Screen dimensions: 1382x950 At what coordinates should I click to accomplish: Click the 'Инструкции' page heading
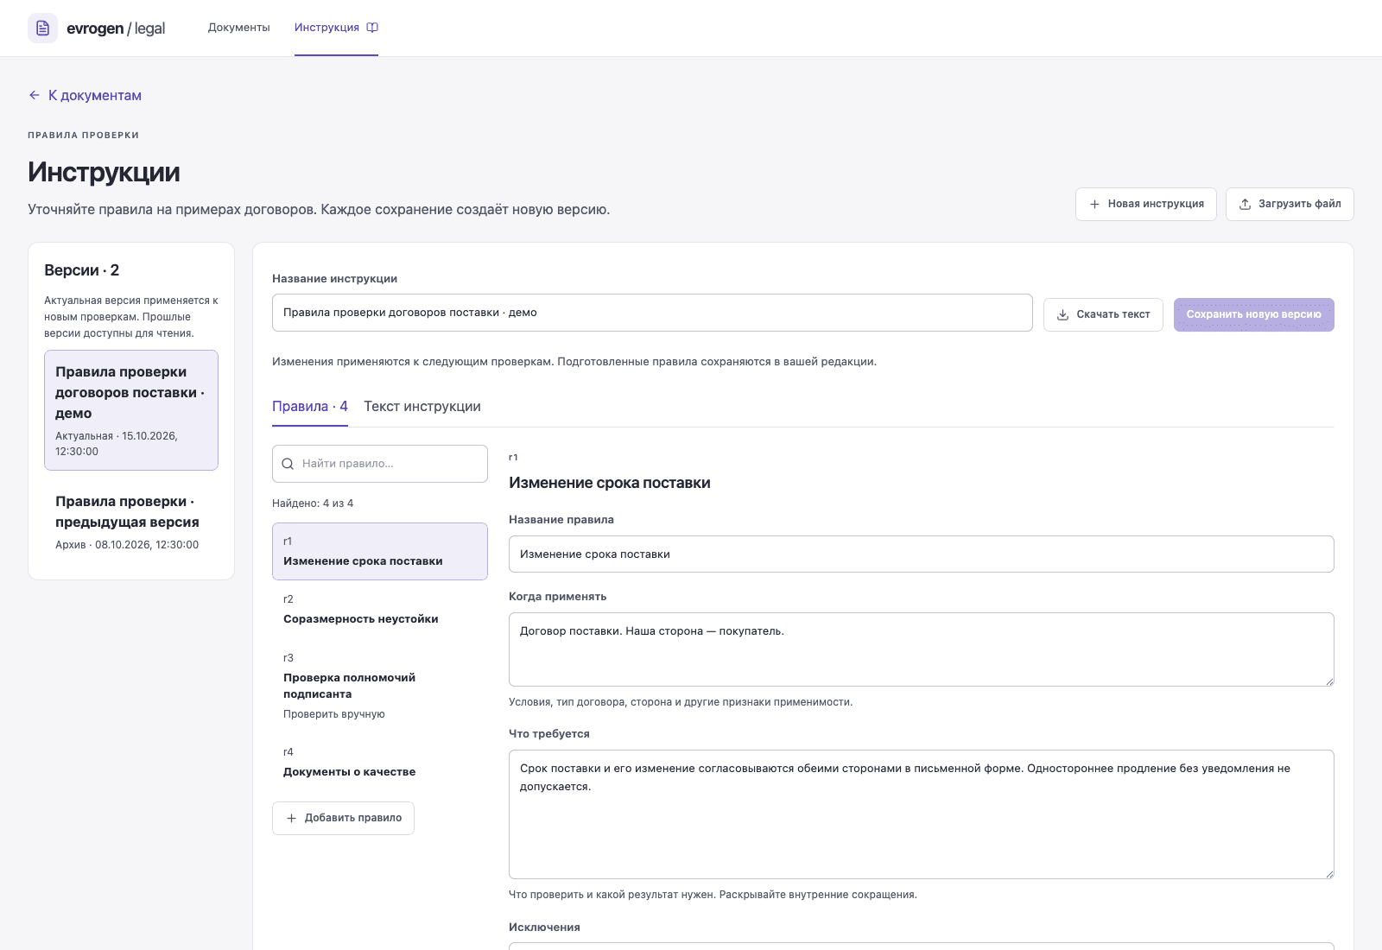(x=104, y=172)
